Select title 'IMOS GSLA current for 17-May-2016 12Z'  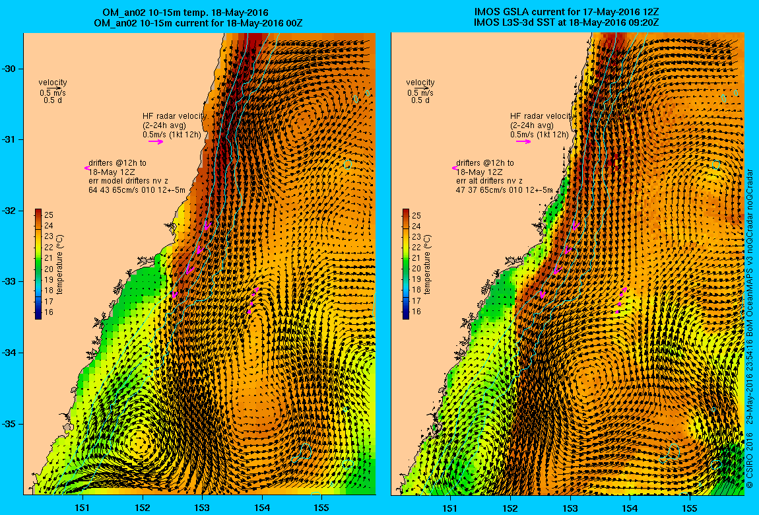click(x=566, y=13)
